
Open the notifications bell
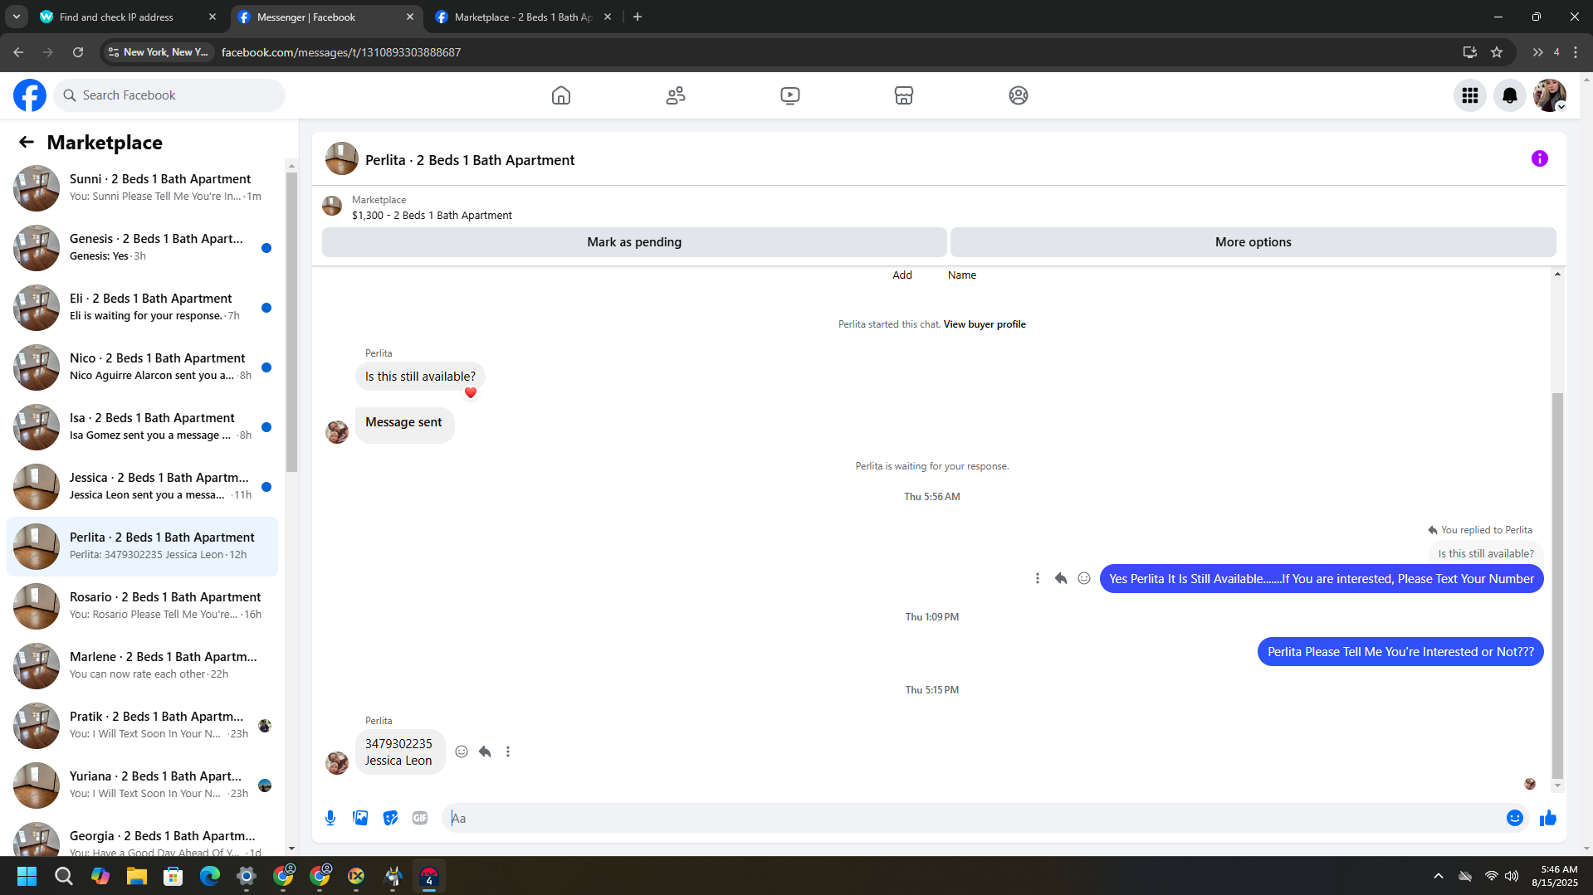click(x=1510, y=95)
